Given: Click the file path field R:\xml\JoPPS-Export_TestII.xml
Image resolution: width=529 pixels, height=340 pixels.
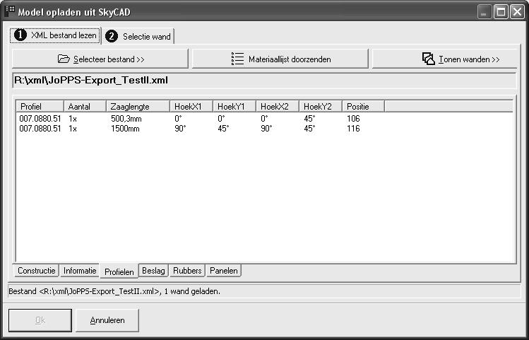Looking at the screenshot, I should (x=264, y=81).
